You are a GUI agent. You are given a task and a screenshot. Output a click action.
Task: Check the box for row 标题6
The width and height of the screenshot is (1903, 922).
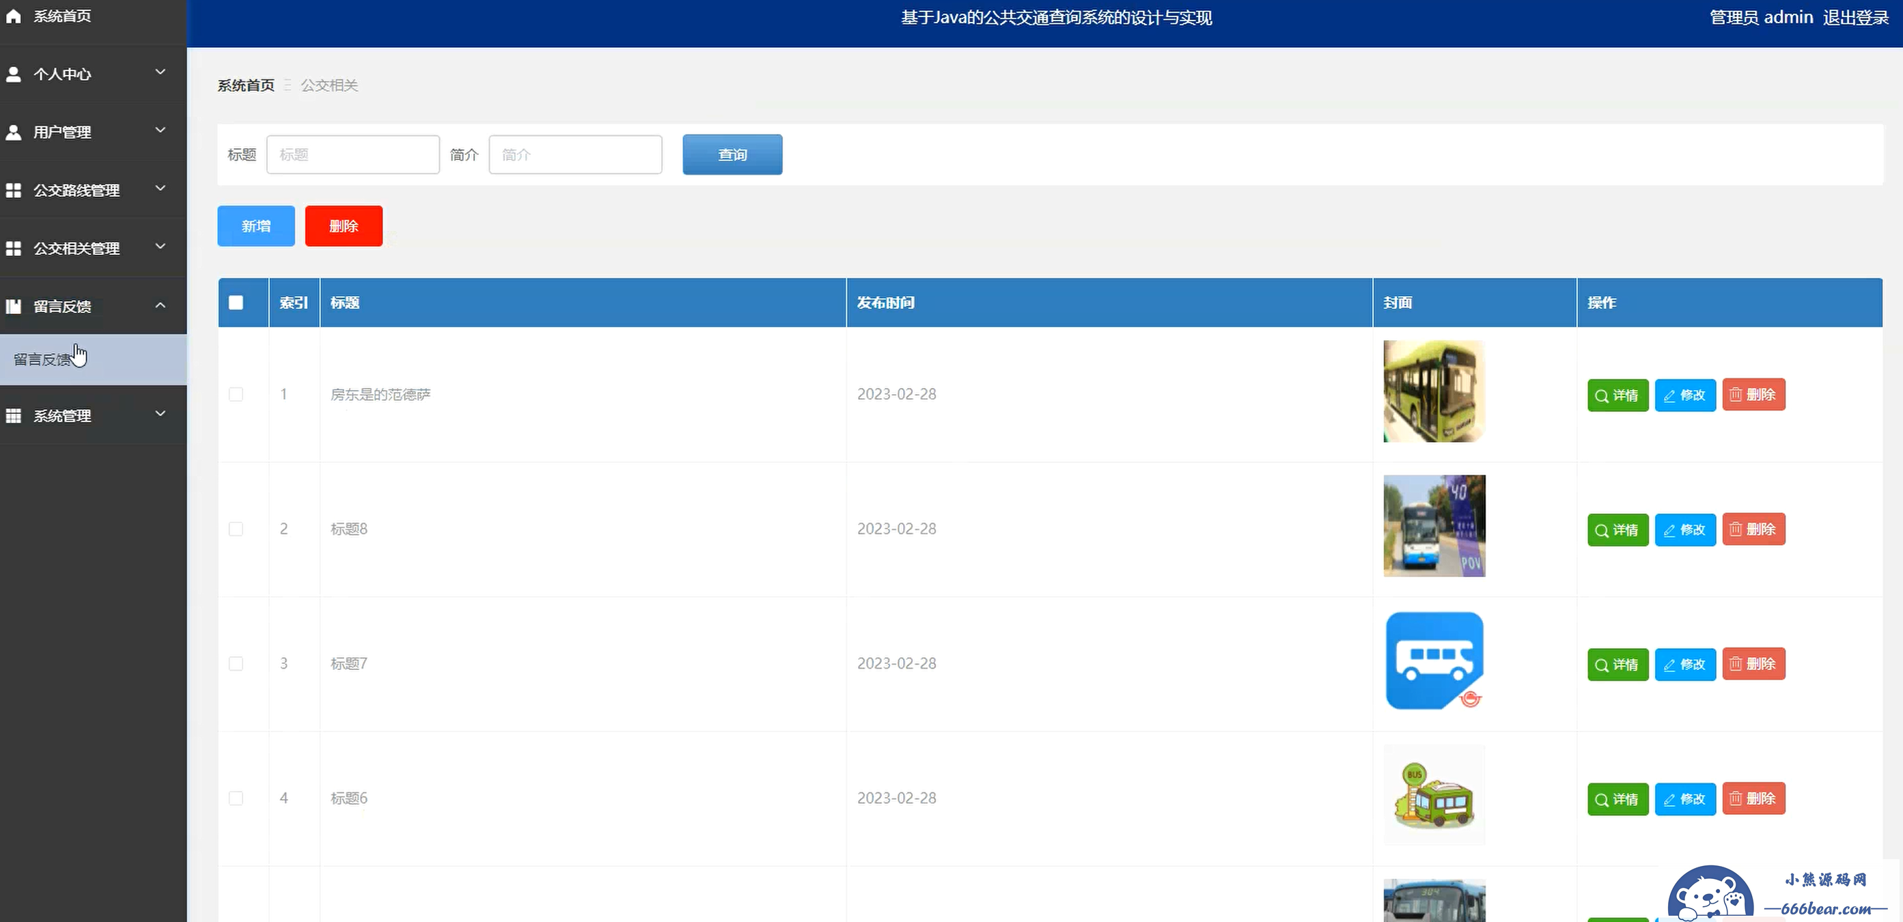pos(236,798)
